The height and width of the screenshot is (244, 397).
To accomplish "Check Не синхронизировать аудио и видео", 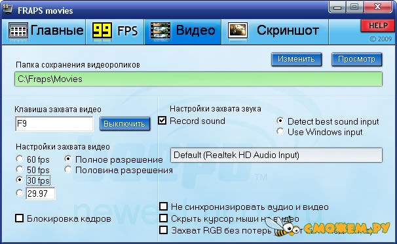I will point(163,206).
